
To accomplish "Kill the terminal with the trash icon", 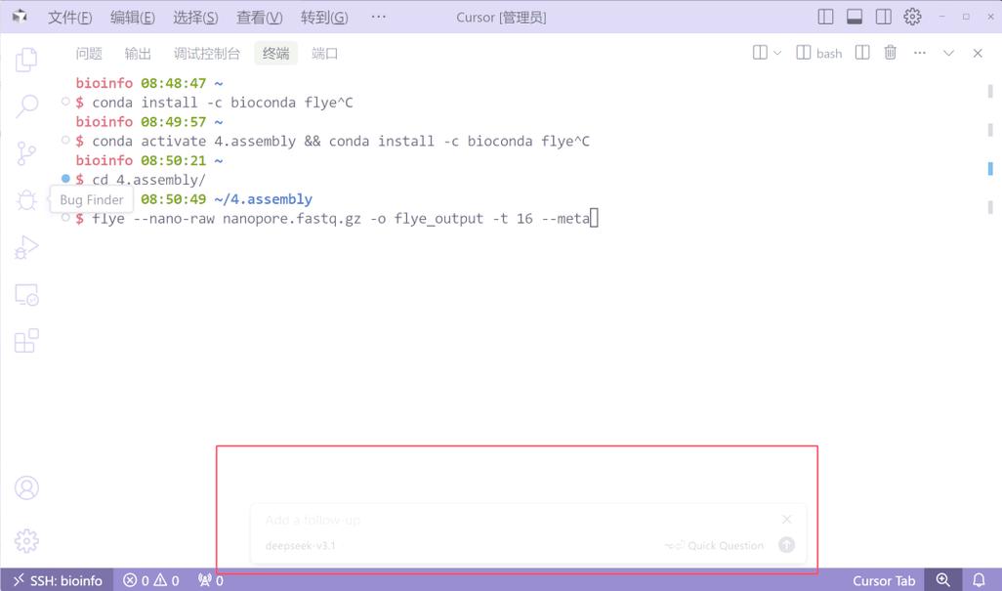I will pos(890,53).
